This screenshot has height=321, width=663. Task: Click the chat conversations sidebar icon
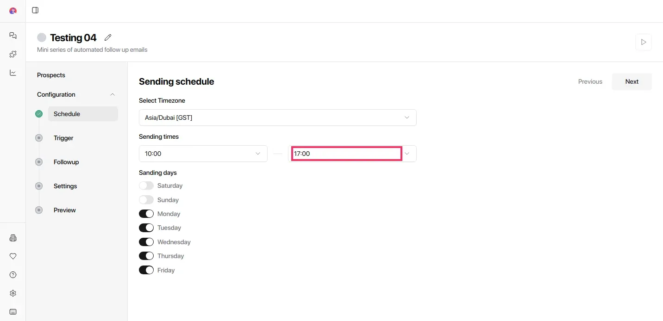(13, 36)
